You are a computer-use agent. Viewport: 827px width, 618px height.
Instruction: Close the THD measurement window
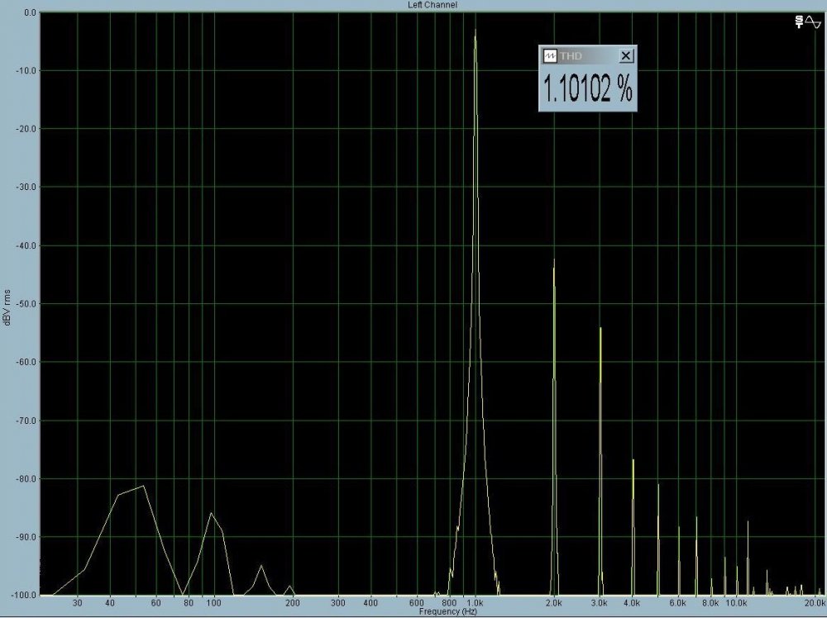point(626,55)
